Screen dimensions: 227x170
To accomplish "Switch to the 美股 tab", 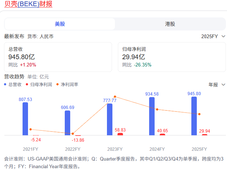I will pyautogui.click(x=60, y=24).
